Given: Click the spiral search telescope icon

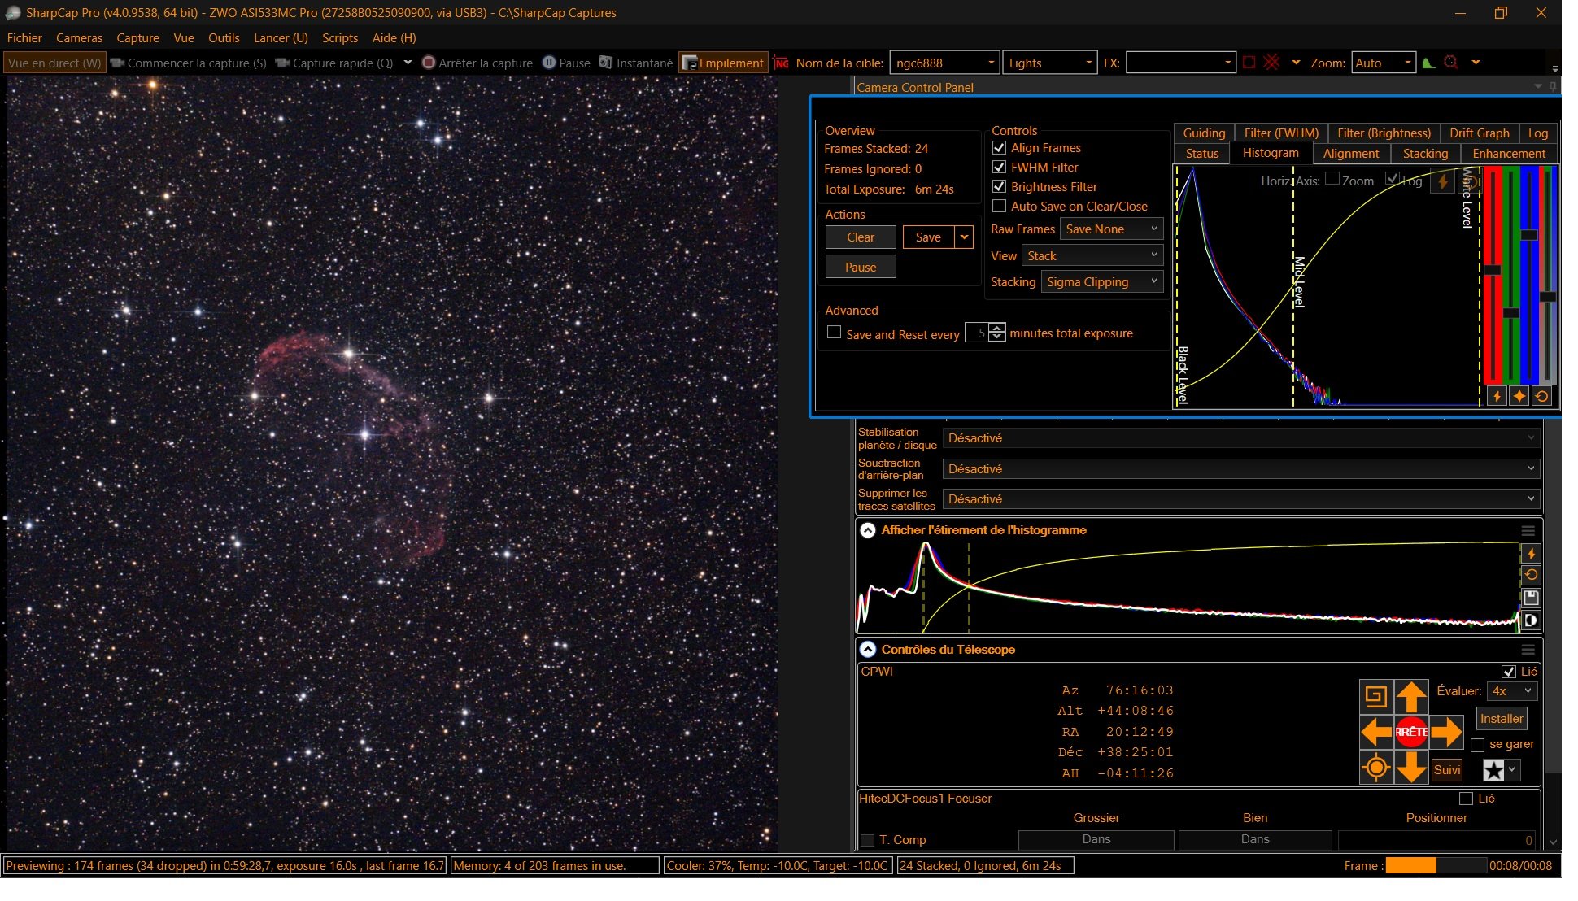Looking at the screenshot, I should [x=1375, y=697].
